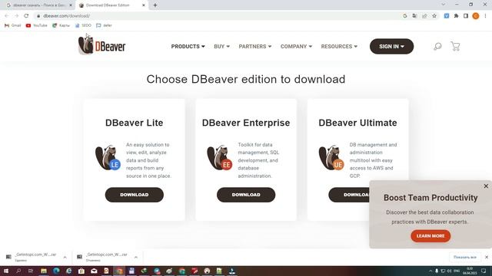
Task: Open the Gmail bookmark
Action: pos(13,25)
